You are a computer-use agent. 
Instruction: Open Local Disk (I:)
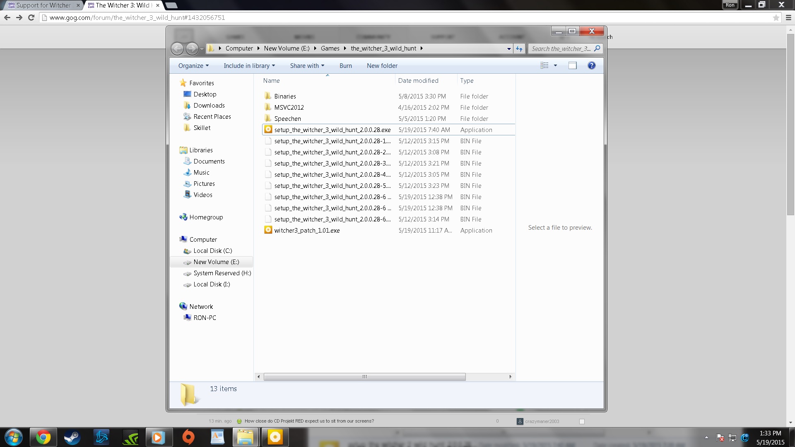tap(212, 284)
